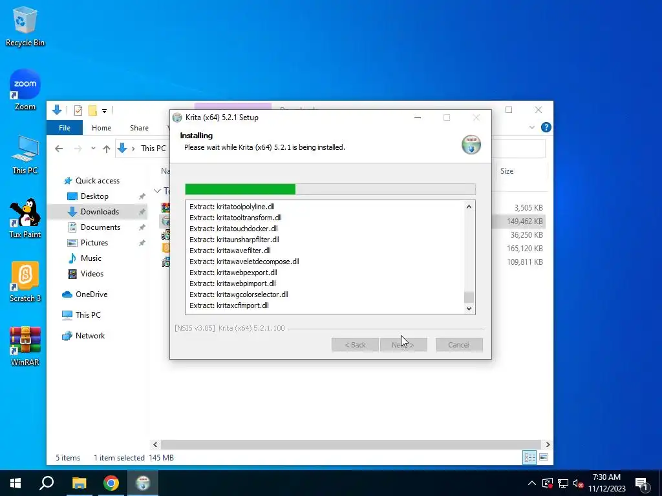
Task: Click the muted volume tray icon
Action: click(579, 483)
